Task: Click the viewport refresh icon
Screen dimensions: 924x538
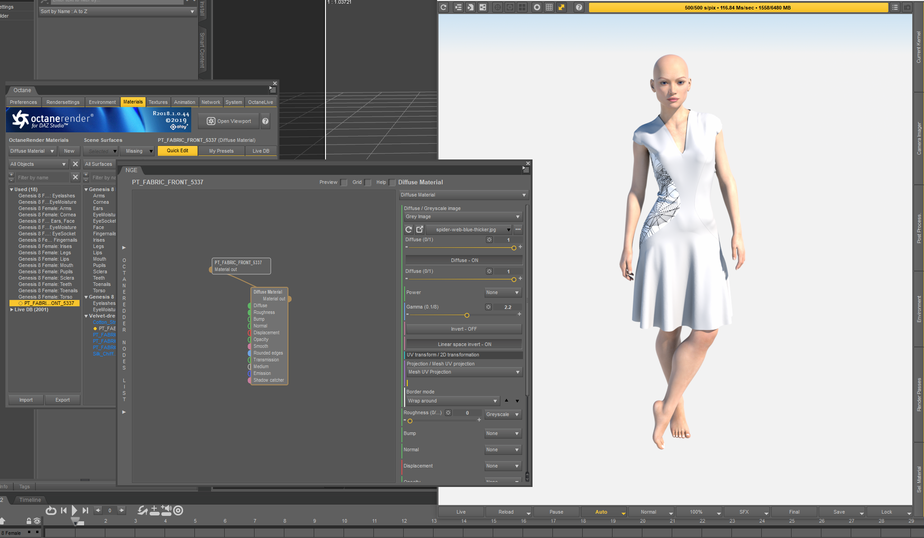Action: click(x=443, y=7)
